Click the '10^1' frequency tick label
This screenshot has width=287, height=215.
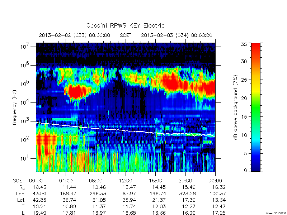[24, 158]
